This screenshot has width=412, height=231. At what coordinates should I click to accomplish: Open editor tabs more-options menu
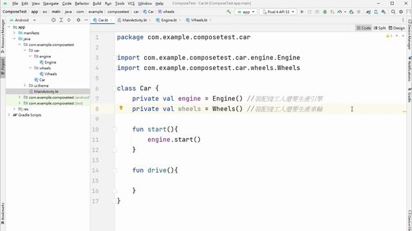click(x=403, y=20)
